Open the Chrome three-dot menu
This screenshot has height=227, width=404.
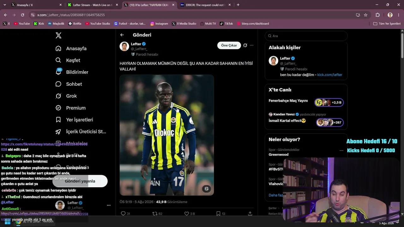[399, 15]
